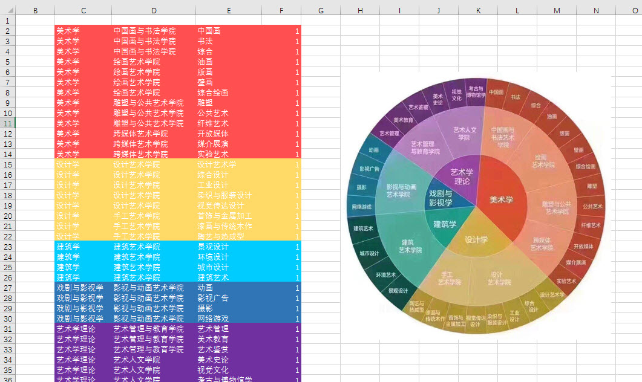Click the 漆画与传统木作 cell
This screenshot has height=382, width=642.
click(229, 226)
